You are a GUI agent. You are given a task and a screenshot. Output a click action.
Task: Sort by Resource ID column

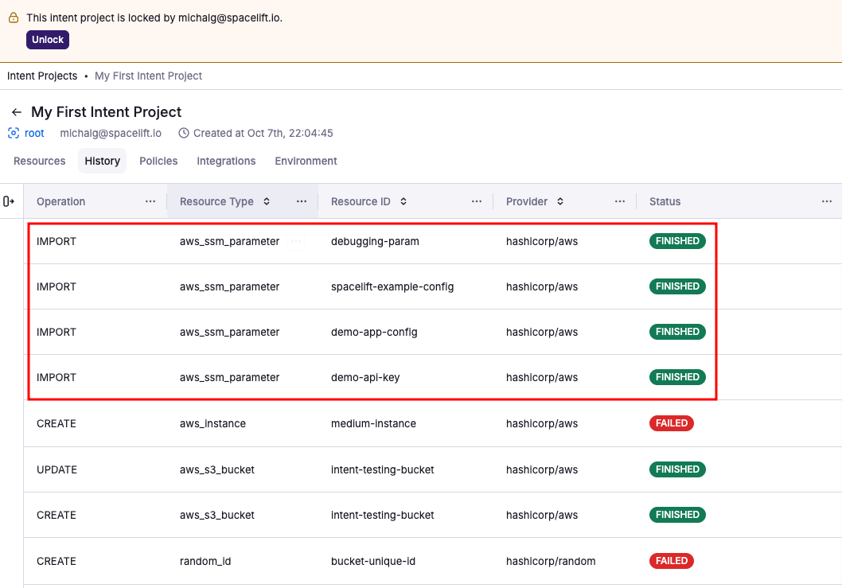click(403, 202)
